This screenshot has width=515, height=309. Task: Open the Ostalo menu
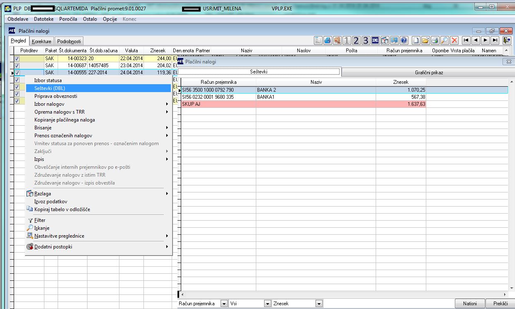(x=90, y=19)
